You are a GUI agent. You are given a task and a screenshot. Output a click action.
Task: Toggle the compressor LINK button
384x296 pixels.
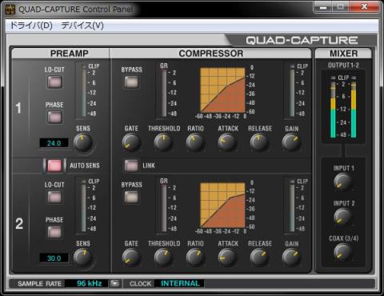131,166
